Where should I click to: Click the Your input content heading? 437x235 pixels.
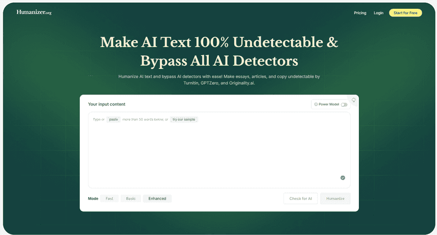107,104
